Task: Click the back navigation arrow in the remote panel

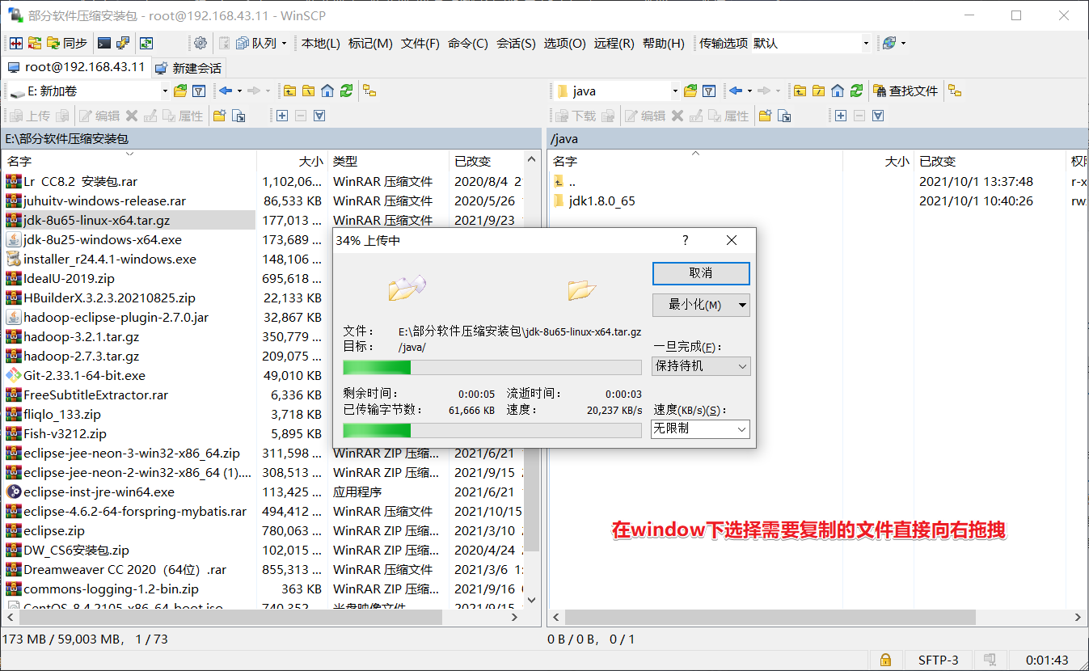Action: coord(736,91)
